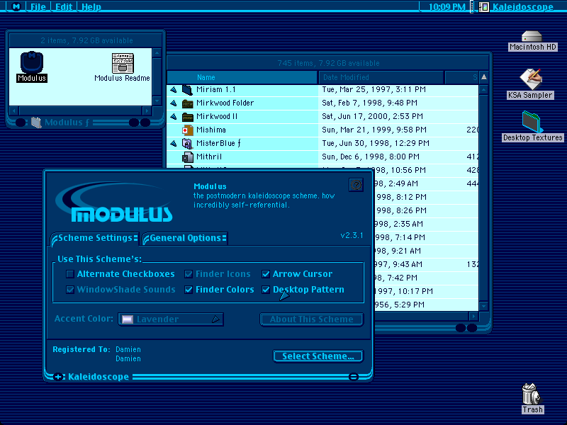
Task: Open the Help menu
Action: point(91,6)
